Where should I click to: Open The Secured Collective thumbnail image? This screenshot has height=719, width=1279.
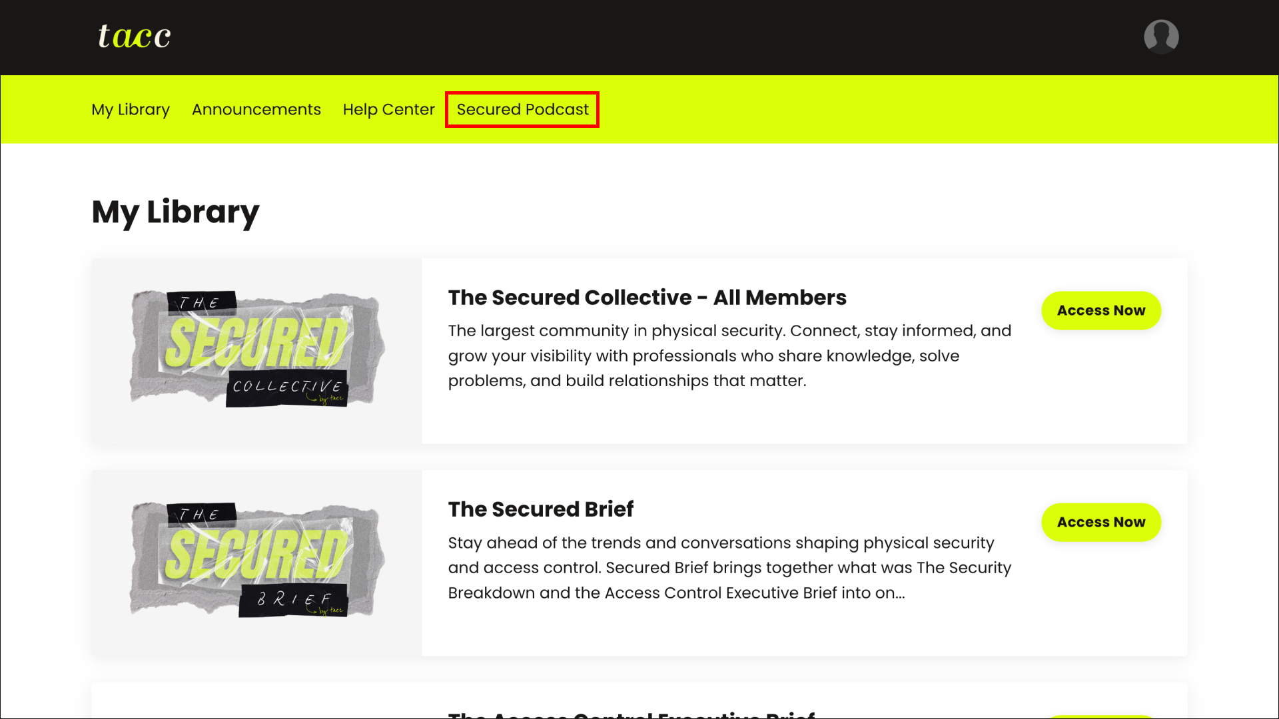(x=257, y=351)
